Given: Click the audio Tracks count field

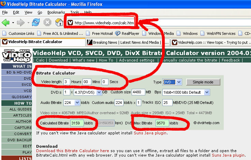Looking at the screenshot, I should pyautogui.click(x=138, y=103).
